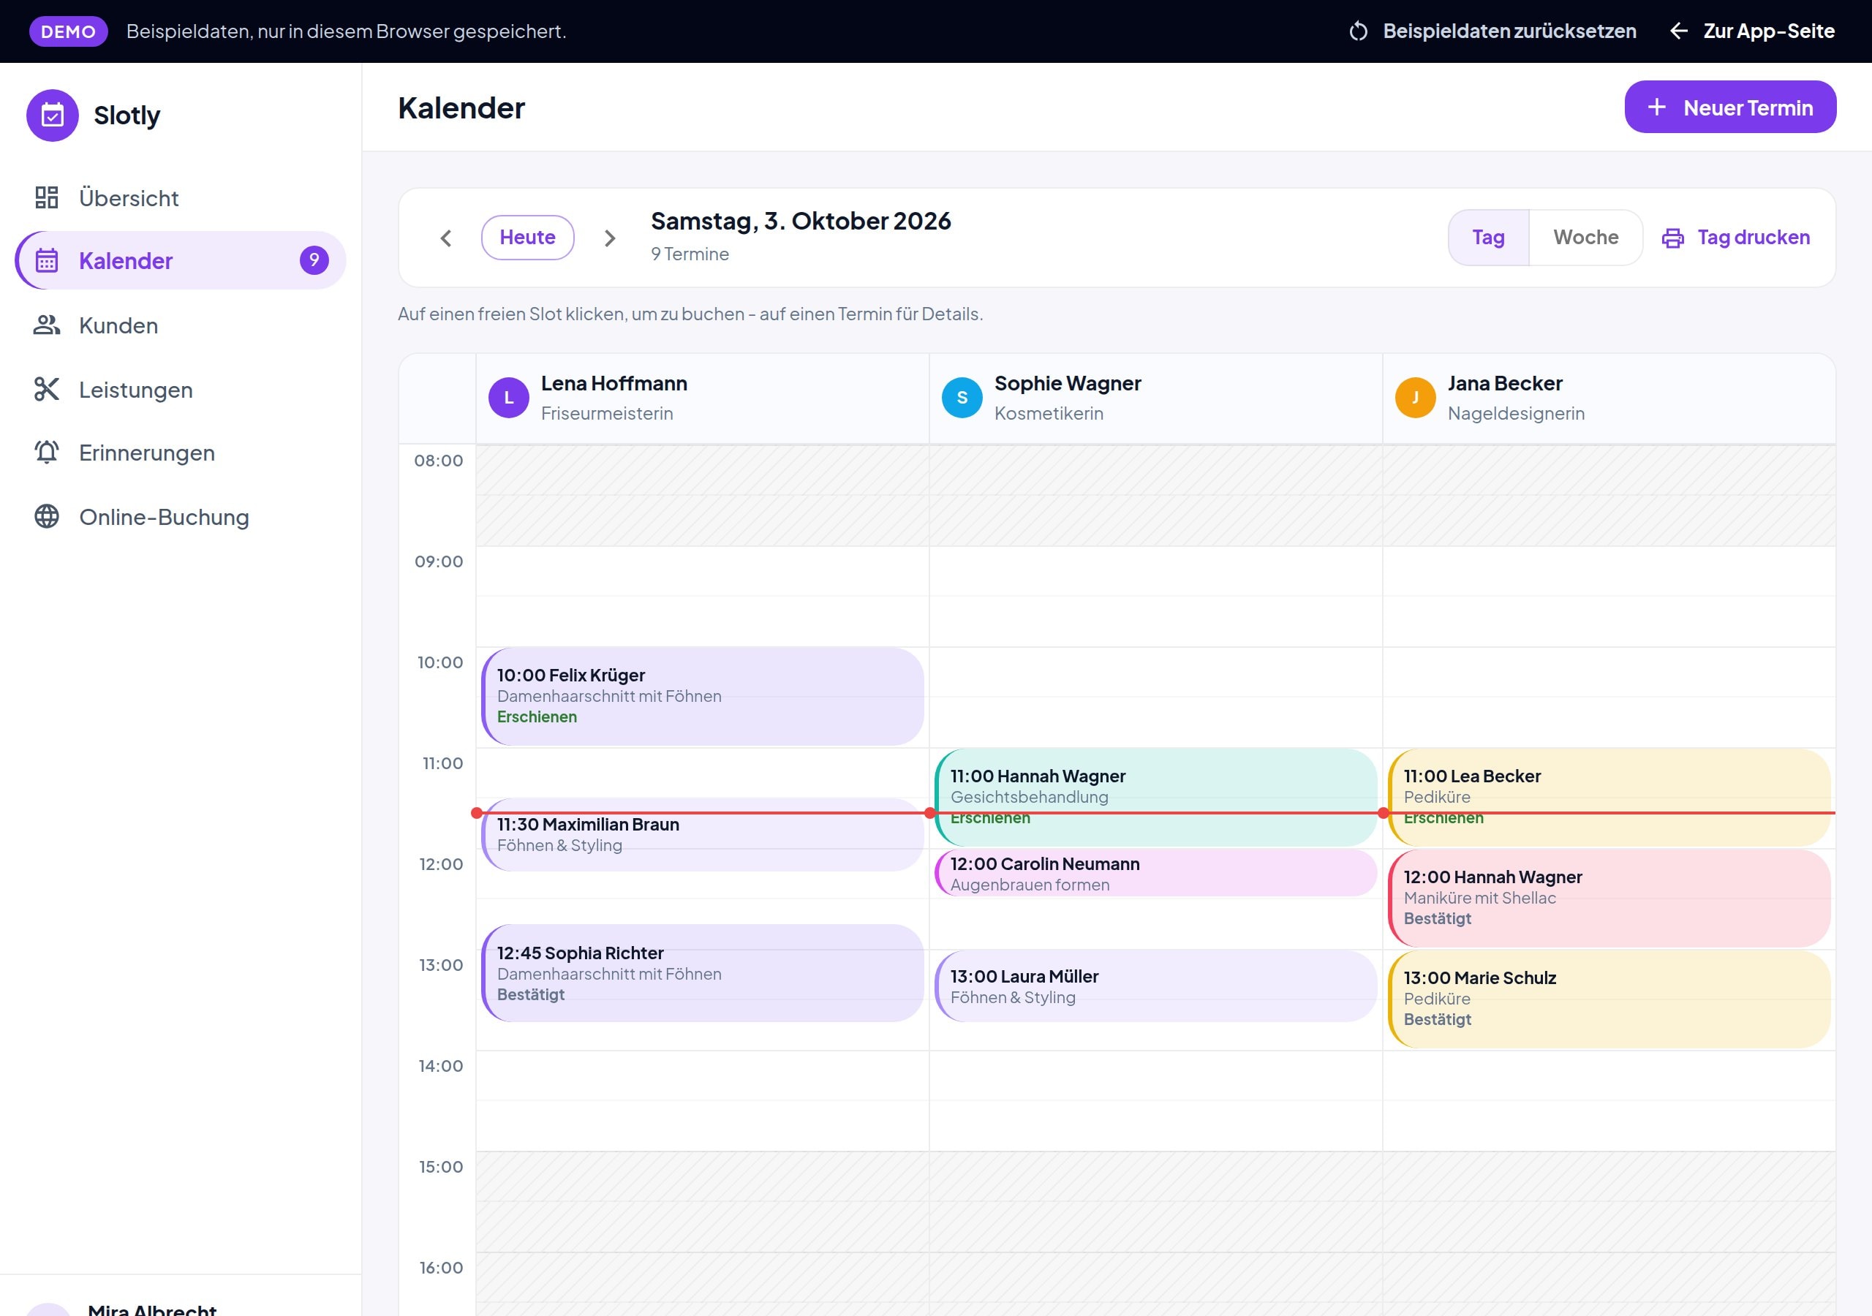Viewport: 1872px width, 1316px height.
Task: Open Übersicht in the sidebar
Action: point(180,197)
